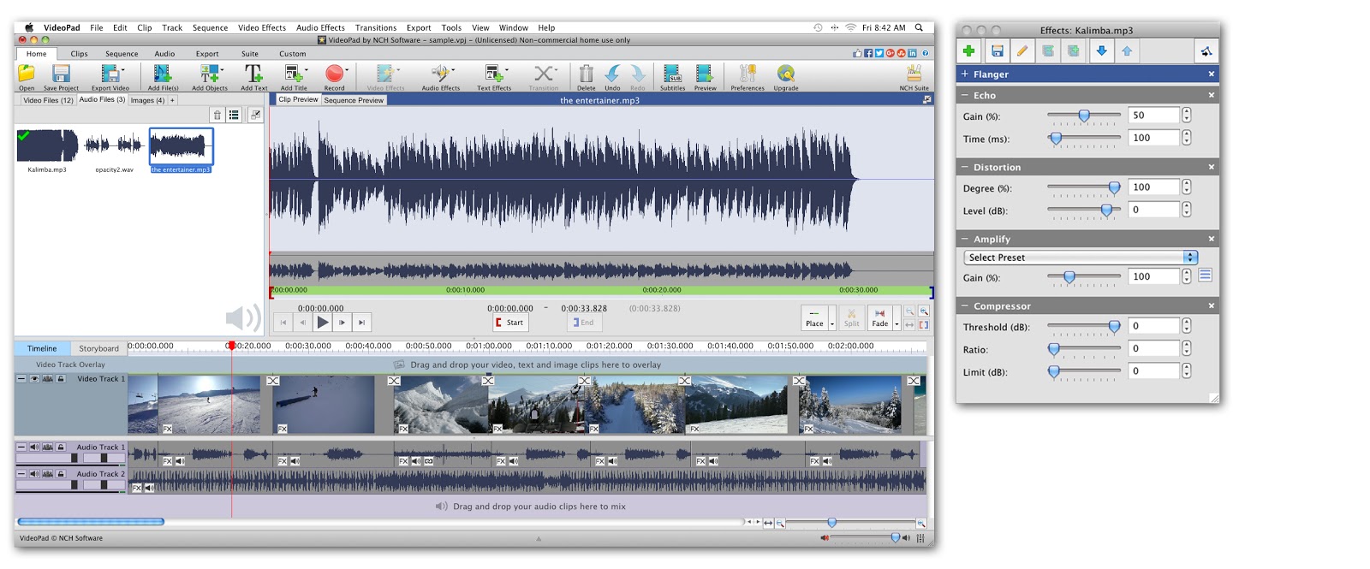The width and height of the screenshot is (1370, 569).
Task: Adjust the Echo Gain slider
Action: click(1084, 116)
